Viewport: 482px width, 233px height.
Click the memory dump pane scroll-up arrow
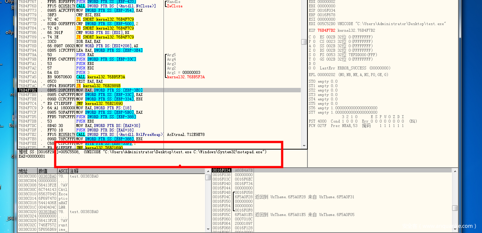208,171
